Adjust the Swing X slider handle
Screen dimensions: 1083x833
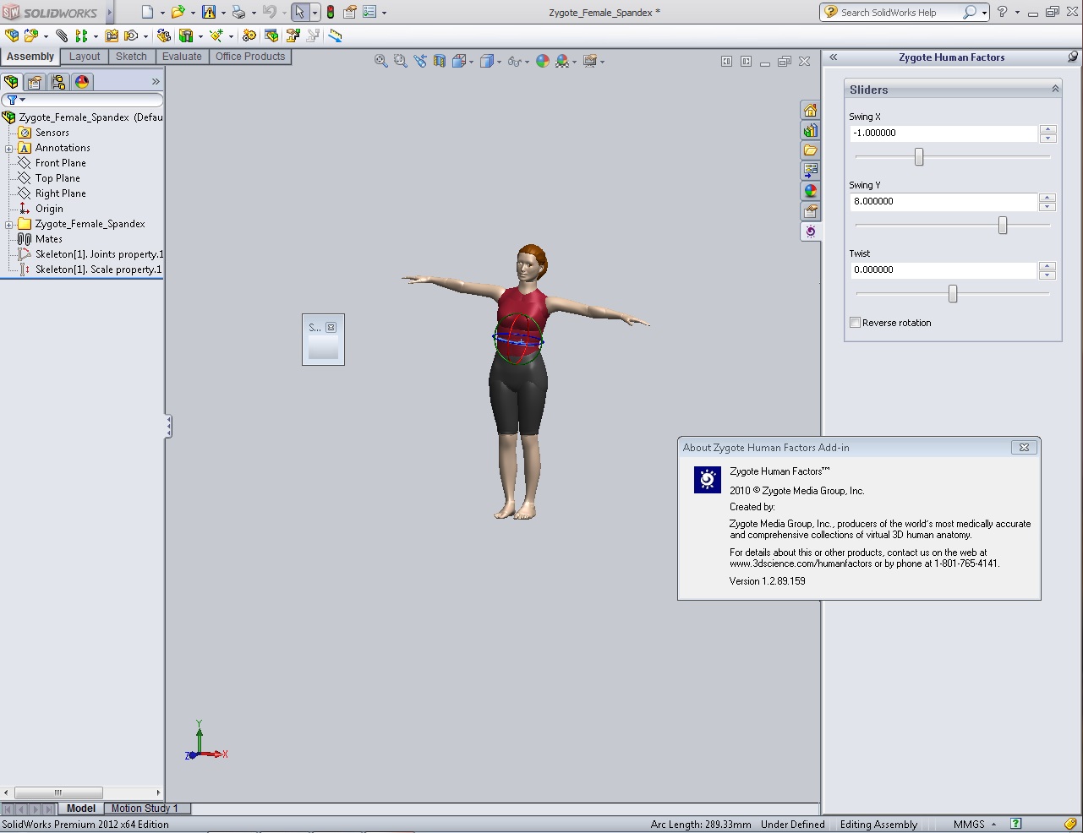(919, 156)
